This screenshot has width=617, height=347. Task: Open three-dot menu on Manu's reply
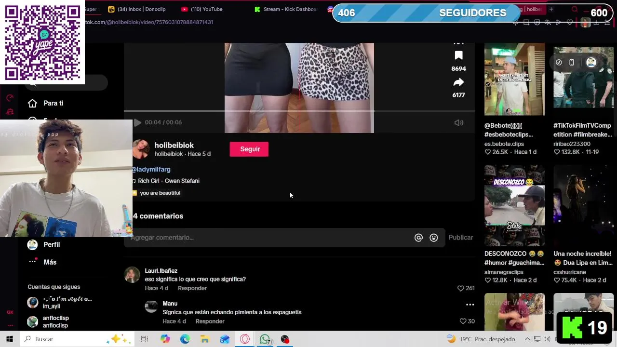coord(470,305)
